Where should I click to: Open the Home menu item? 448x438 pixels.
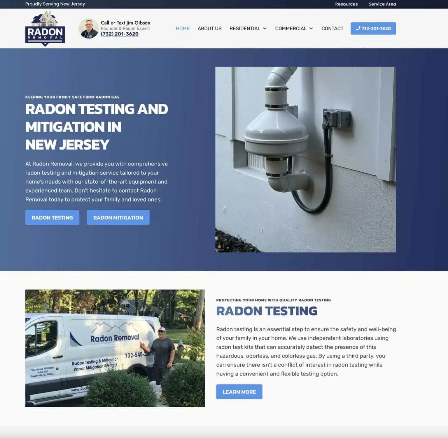[x=183, y=29]
